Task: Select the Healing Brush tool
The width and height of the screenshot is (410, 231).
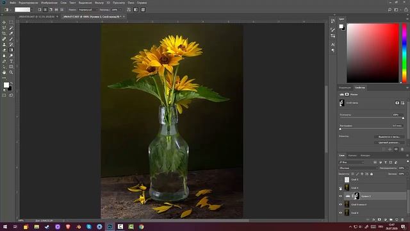Action: (x=4, y=39)
